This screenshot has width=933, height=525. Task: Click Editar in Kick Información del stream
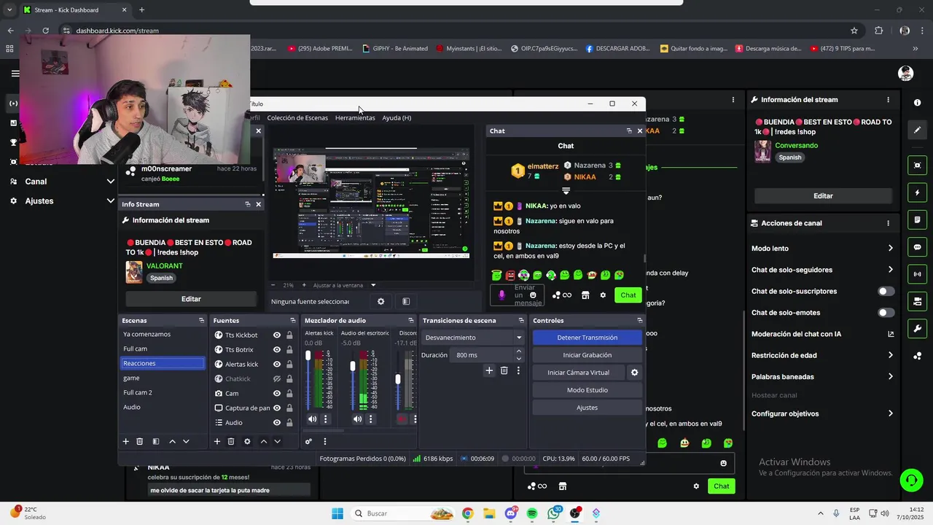[823, 196]
